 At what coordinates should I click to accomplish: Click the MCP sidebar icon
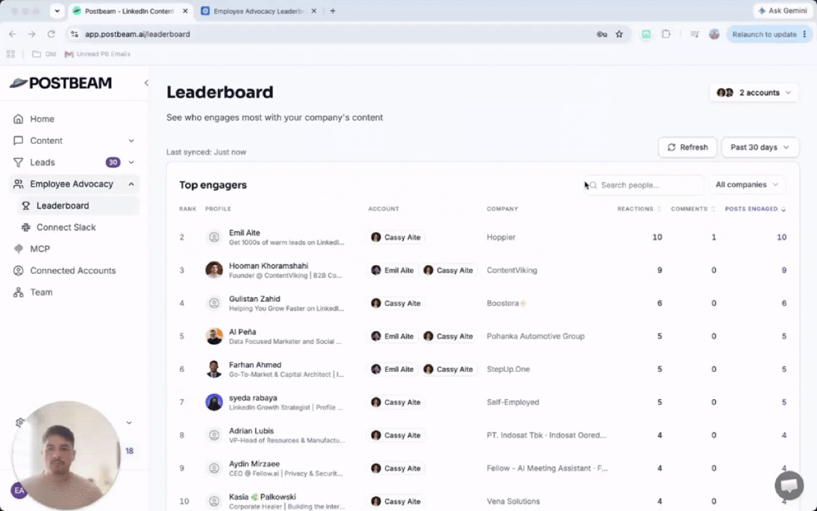point(18,249)
